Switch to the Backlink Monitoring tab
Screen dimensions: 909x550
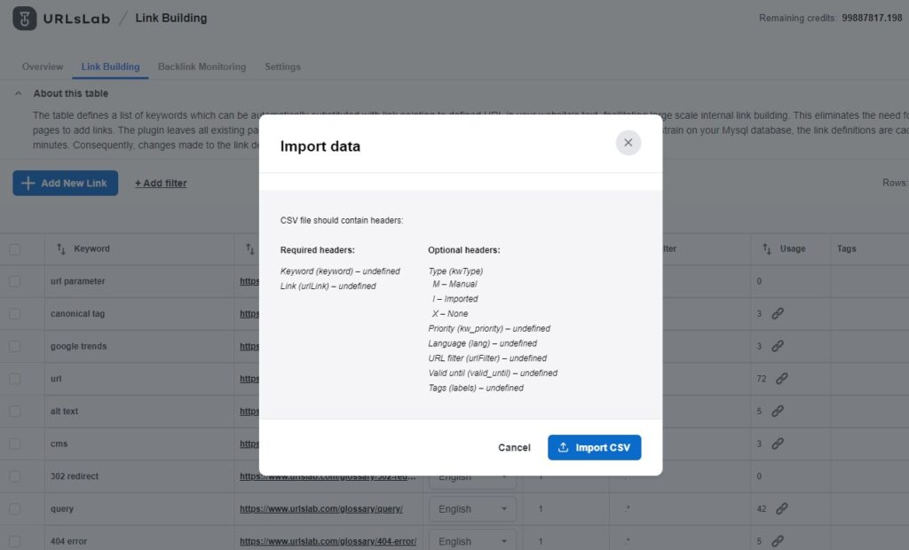(202, 66)
